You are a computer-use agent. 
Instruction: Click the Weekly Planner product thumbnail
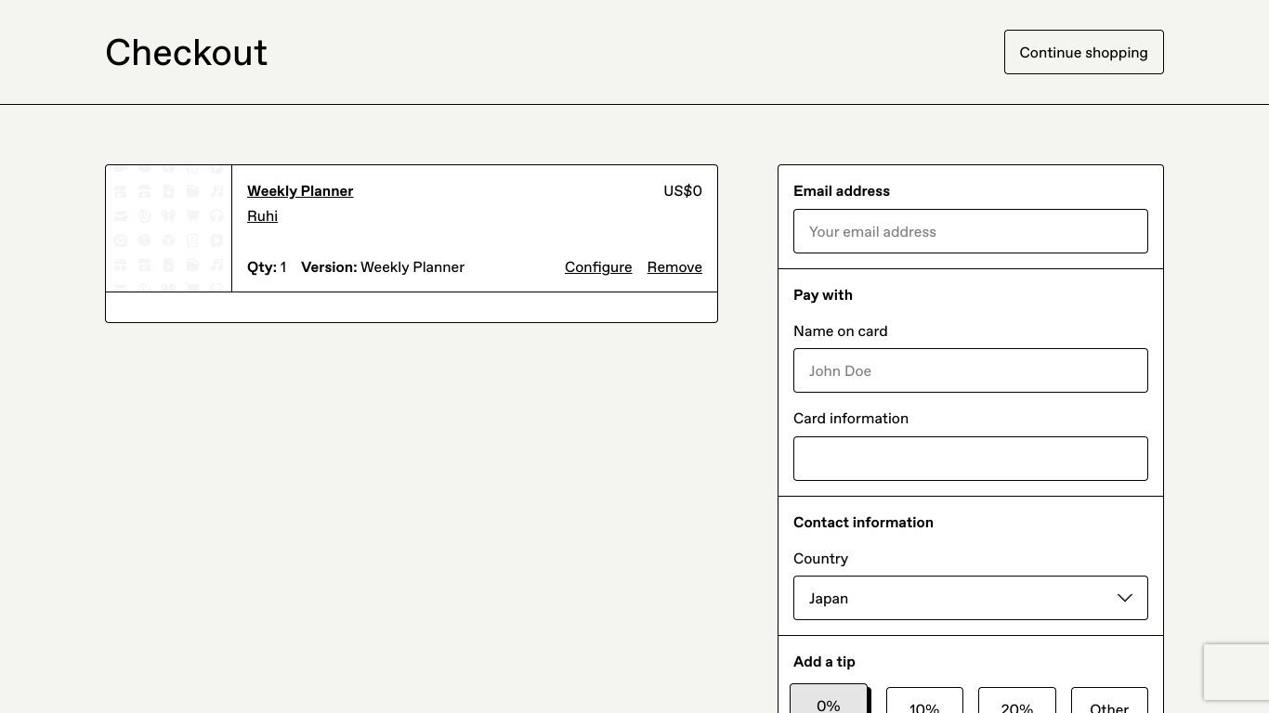pos(169,228)
